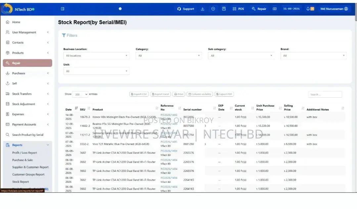Open notifications bell in the header
Viewport: 357px width, 209px height.
(308, 9)
